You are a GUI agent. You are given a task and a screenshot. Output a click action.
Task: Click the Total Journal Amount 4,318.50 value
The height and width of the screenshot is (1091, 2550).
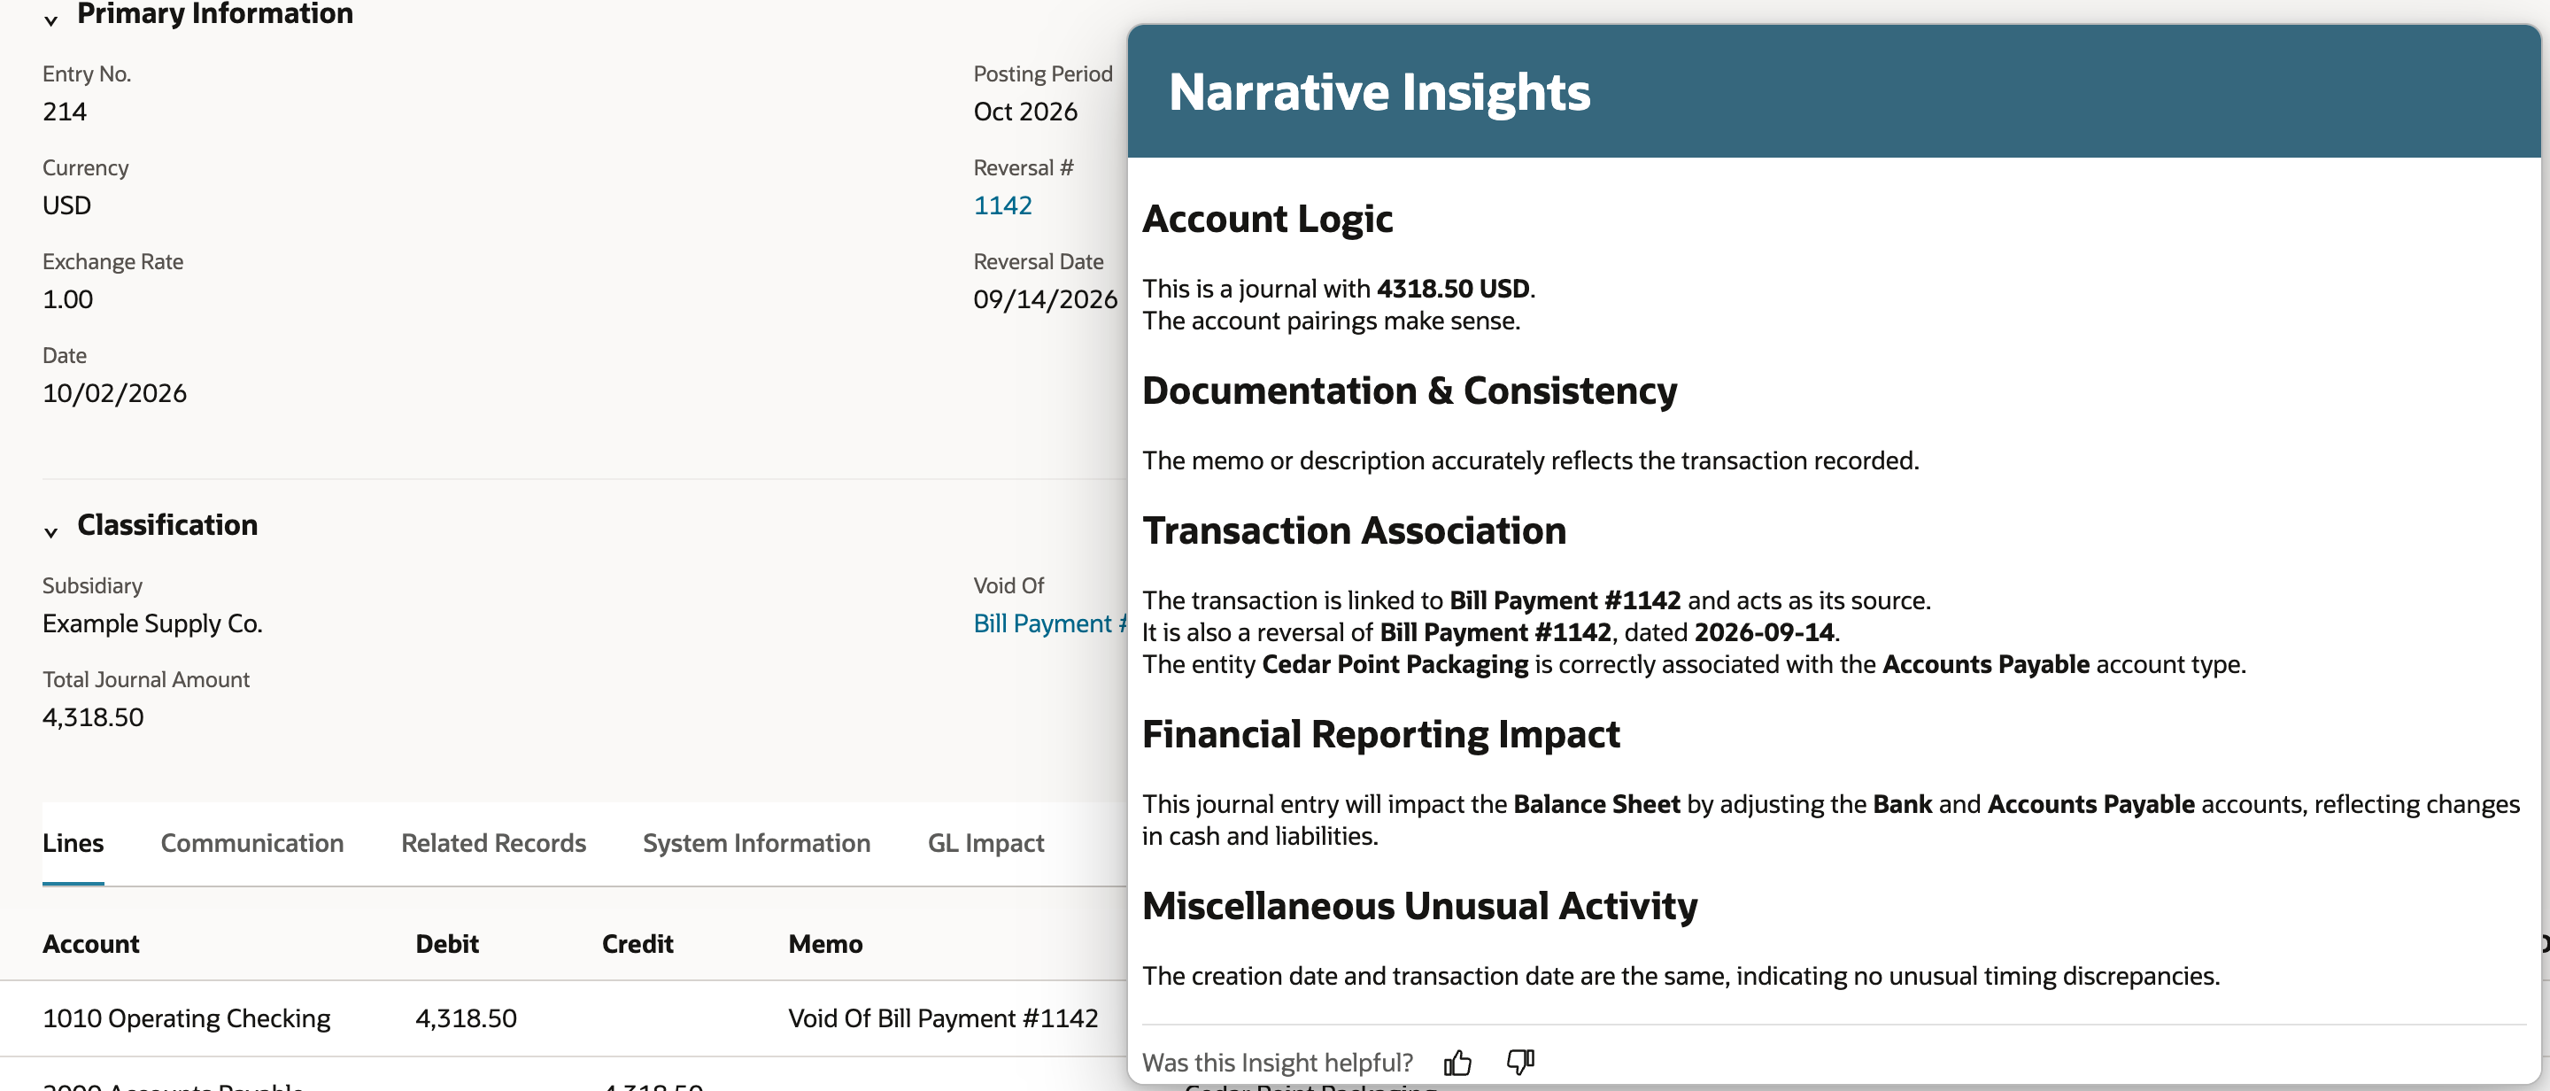(x=93, y=716)
